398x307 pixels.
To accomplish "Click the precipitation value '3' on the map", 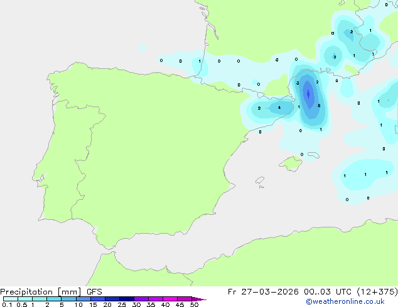I will [x=298, y=83].
